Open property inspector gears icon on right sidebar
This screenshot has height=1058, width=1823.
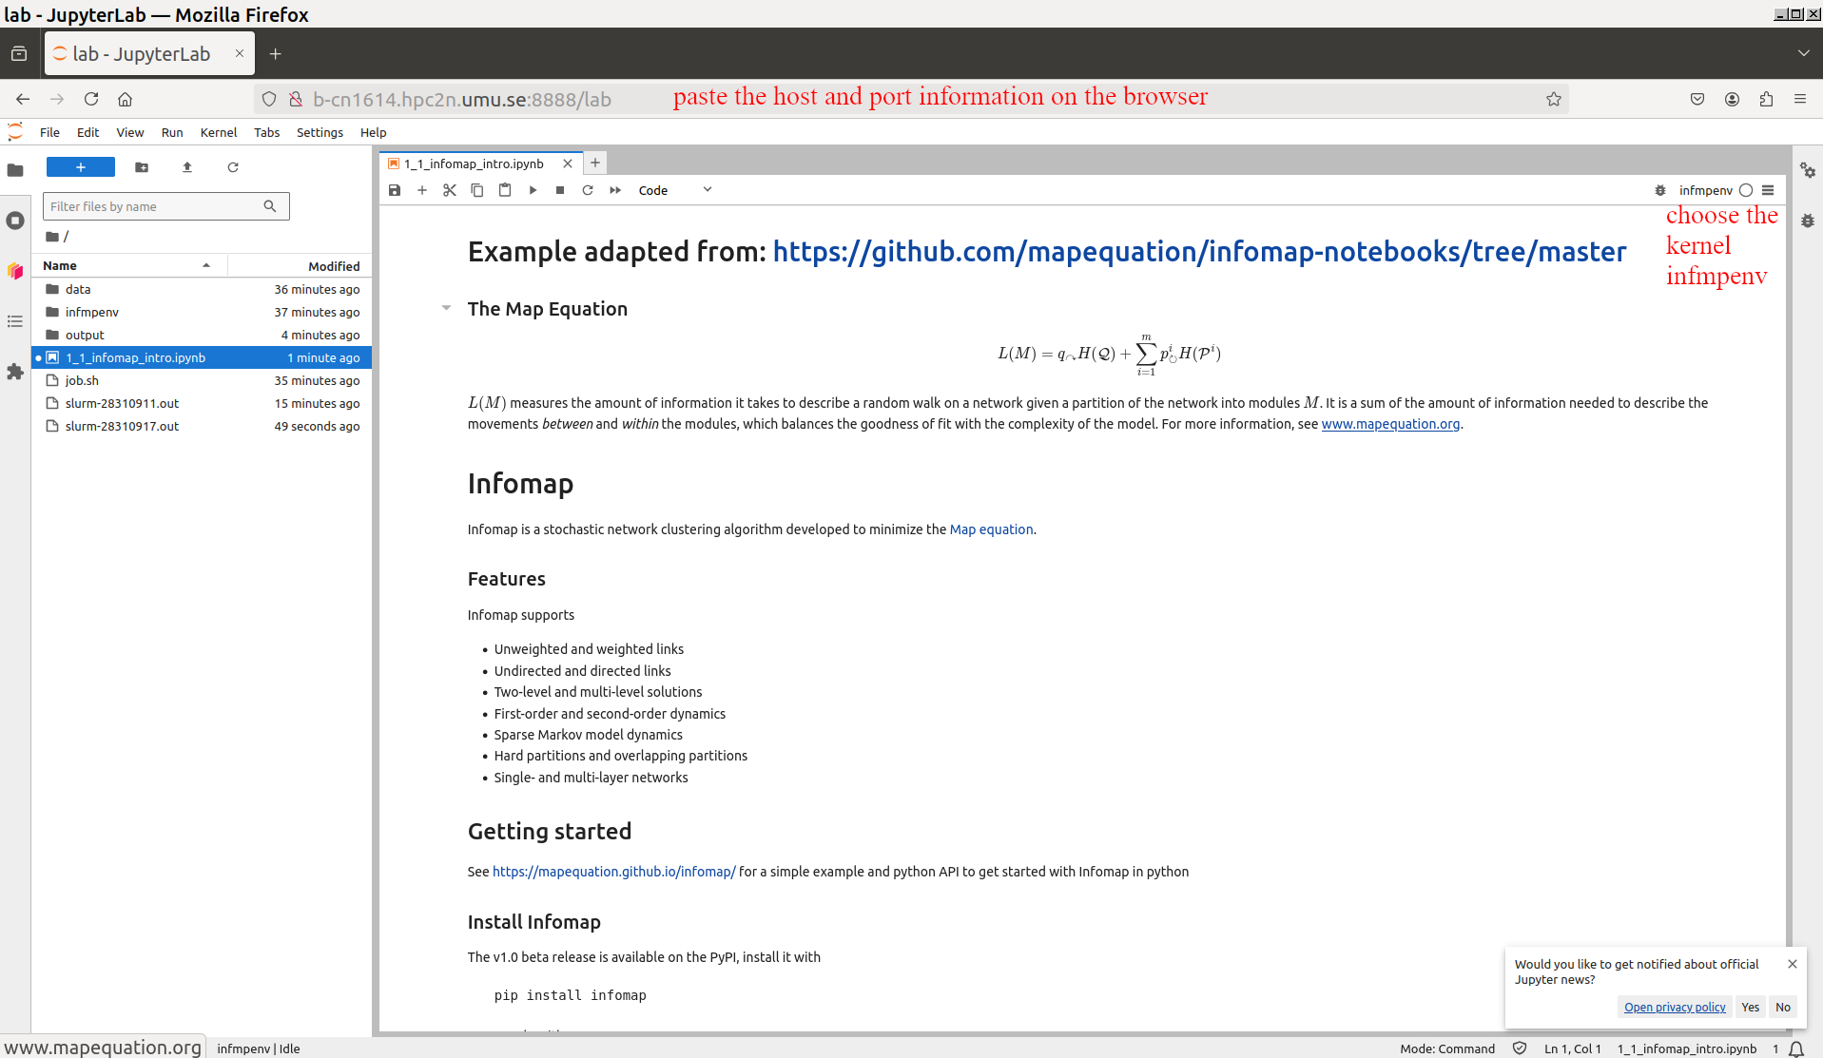[1808, 170]
